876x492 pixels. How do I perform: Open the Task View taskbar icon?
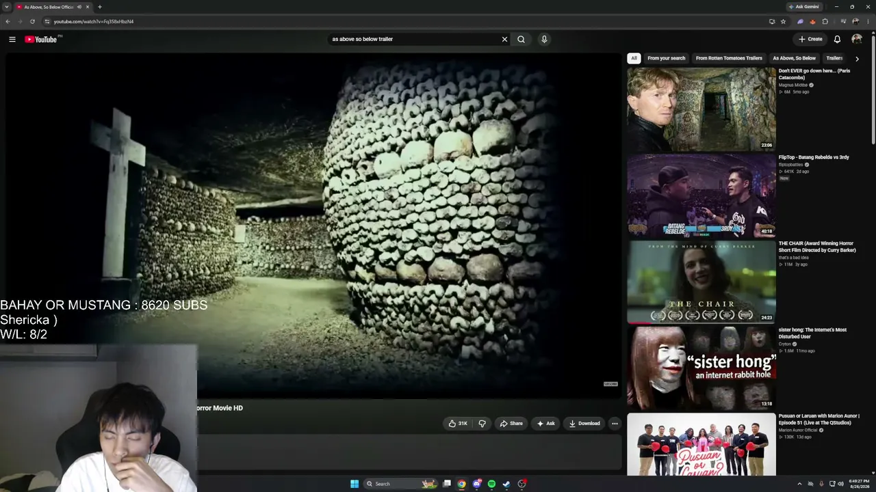point(447,484)
